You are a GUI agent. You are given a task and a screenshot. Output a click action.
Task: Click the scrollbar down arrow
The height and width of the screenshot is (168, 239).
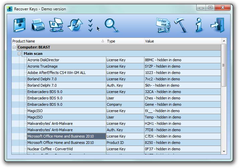[x=224, y=152]
